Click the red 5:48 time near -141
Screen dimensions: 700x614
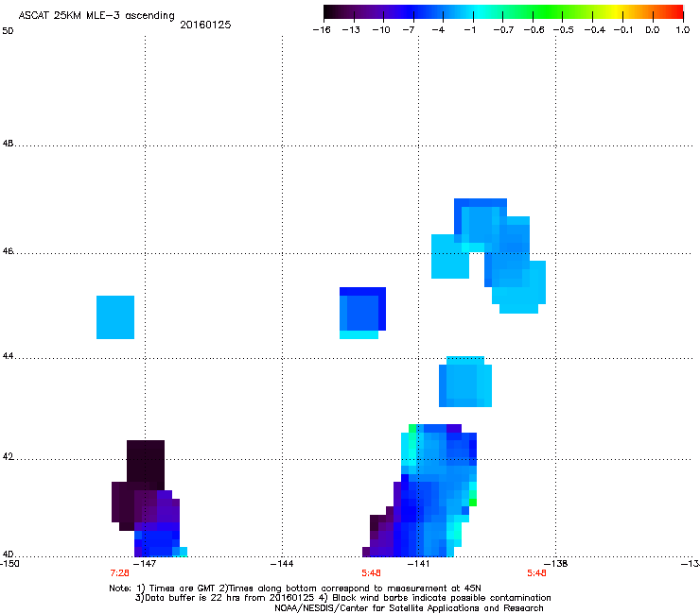(x=371, y=573)
